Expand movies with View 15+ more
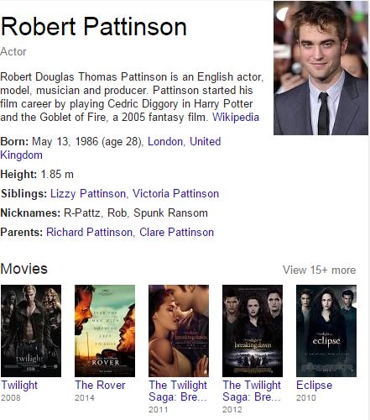This screenshot has height=420, width=370. 319,270
